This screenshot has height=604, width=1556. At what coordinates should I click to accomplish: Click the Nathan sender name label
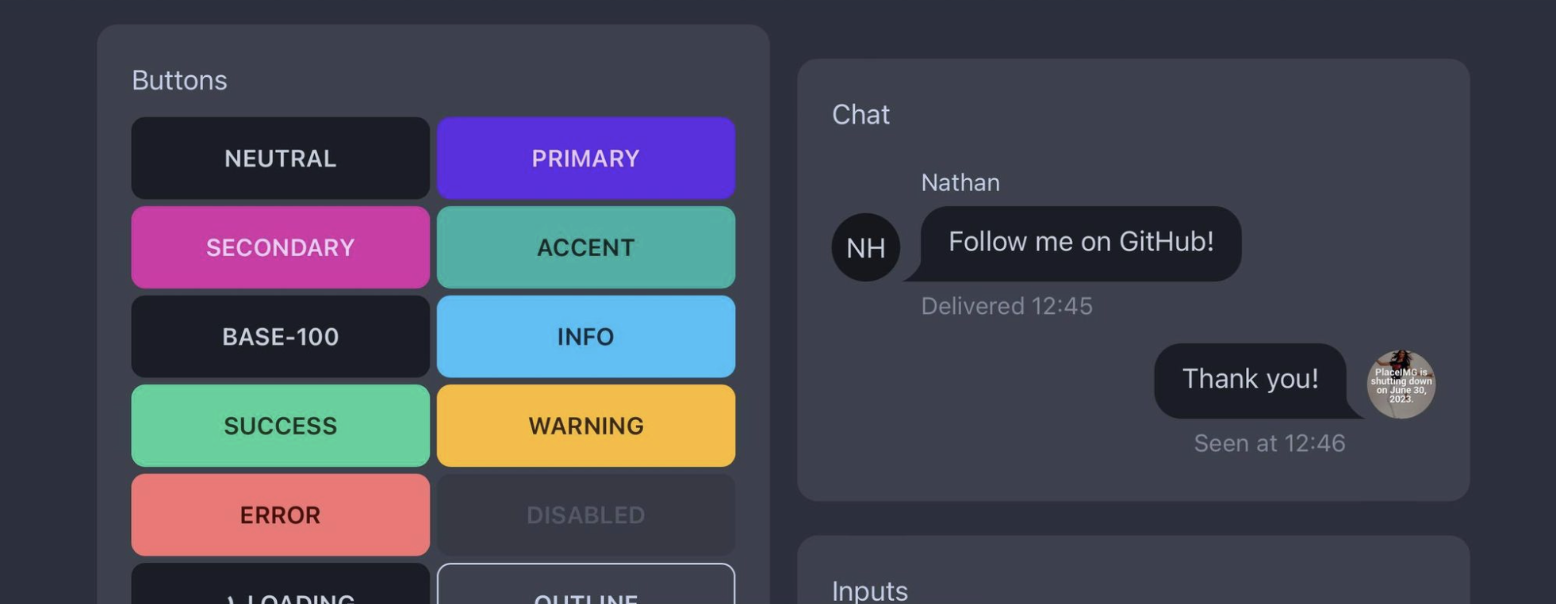960,182
